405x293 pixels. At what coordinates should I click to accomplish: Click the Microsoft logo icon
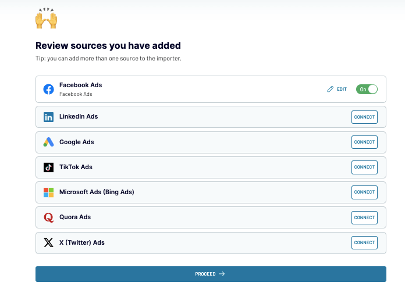48,192
